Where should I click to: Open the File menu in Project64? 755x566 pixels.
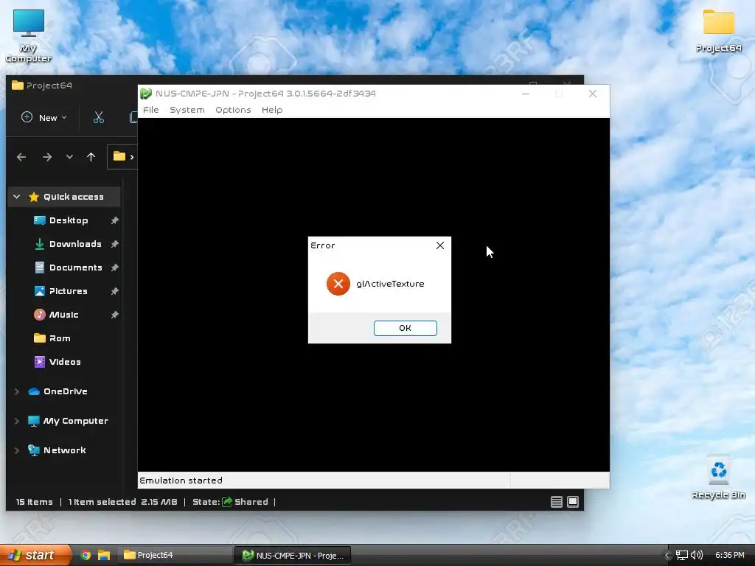point(150,110)
